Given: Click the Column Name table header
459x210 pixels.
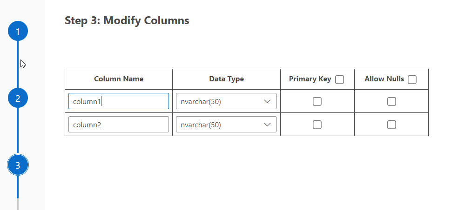Looking at the screenshot, I should [119, 79].
